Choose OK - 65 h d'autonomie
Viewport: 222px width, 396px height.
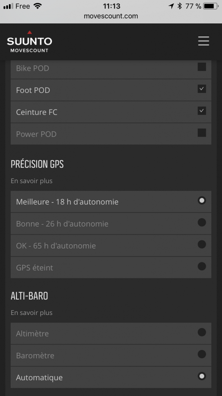pos(111,246)
